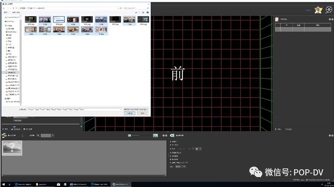Select the tour browser filter text field

tap(46, 136)
